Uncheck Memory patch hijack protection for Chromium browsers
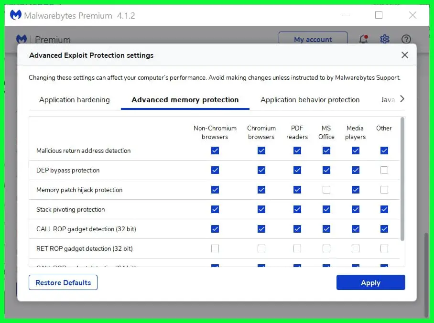The image size is (434, 323). coord(261,190)
